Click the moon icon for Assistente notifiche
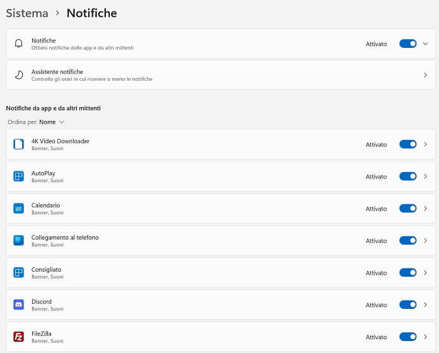 click(x=19, y=75)
